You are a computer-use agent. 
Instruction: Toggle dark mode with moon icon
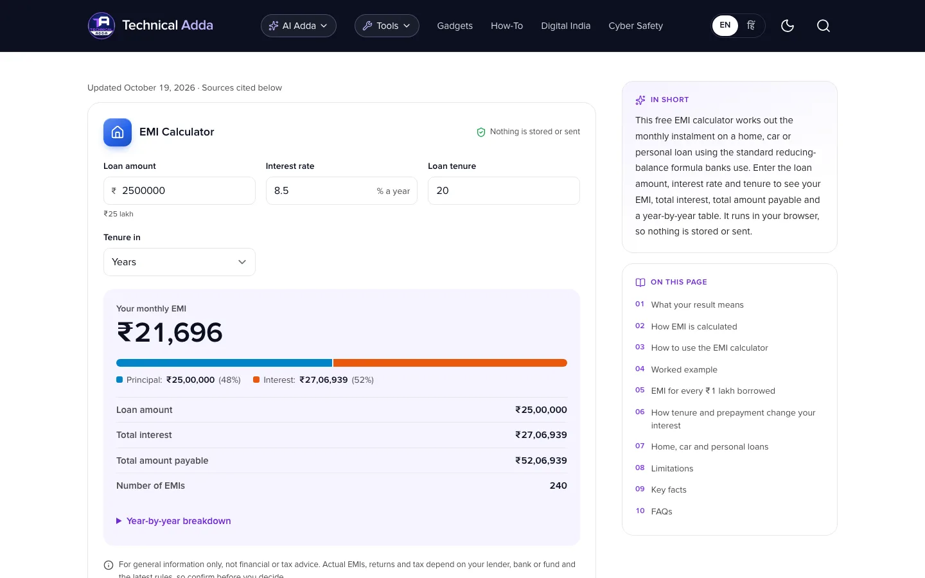788,26
